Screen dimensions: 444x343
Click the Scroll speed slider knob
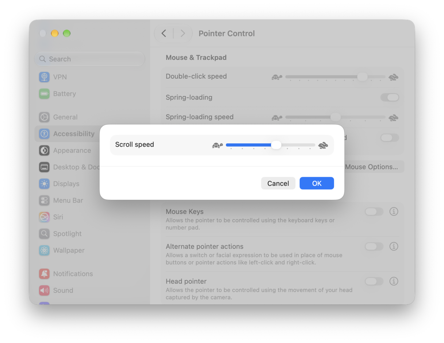tap(276, 145)
